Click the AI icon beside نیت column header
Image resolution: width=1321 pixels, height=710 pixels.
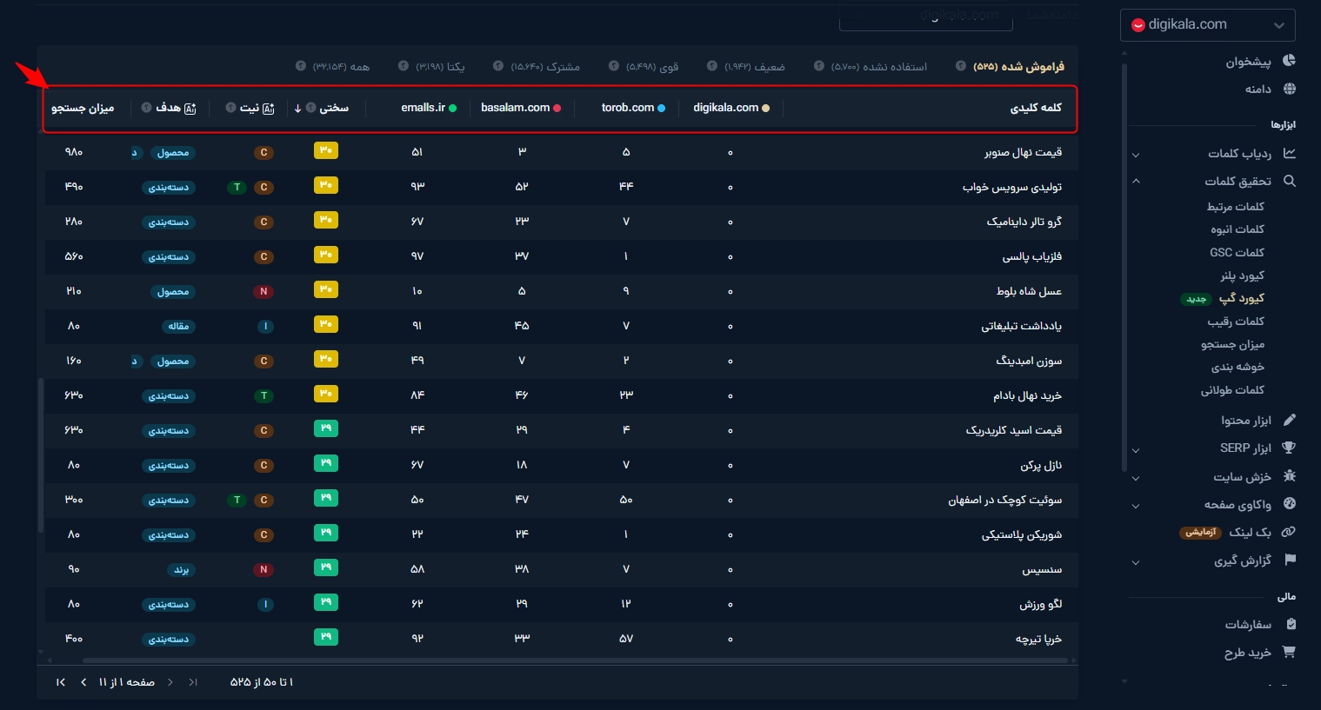(268, 108)
